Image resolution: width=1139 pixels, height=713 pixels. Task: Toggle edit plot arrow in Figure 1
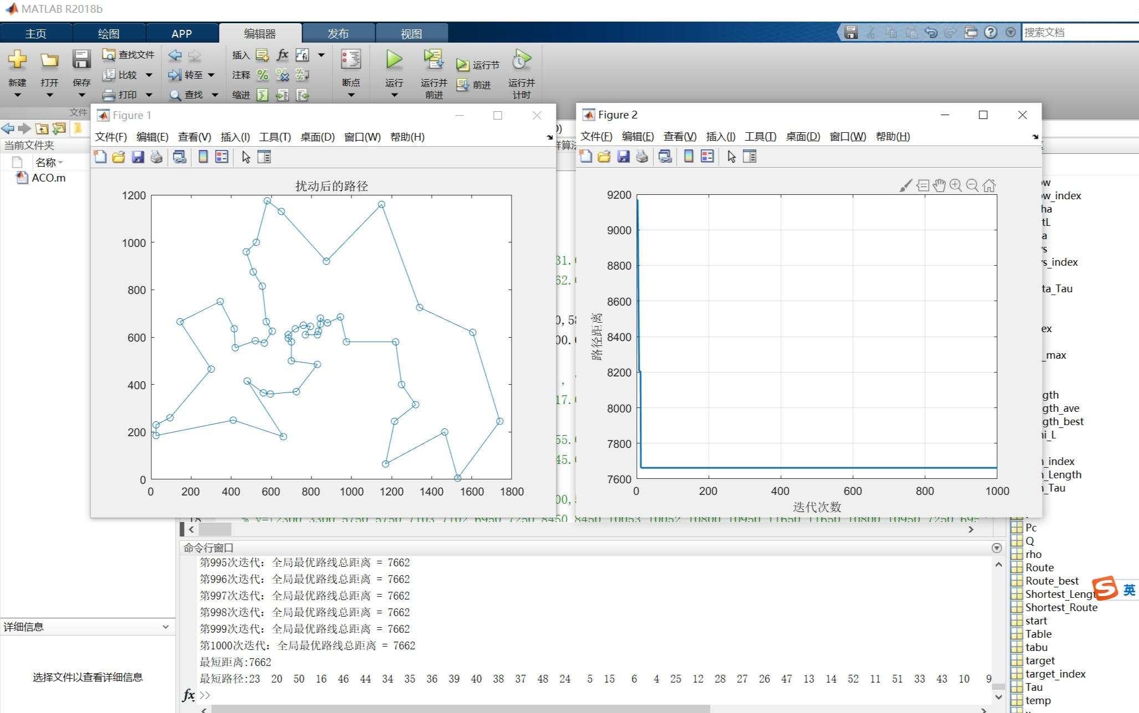pos(246,157)
